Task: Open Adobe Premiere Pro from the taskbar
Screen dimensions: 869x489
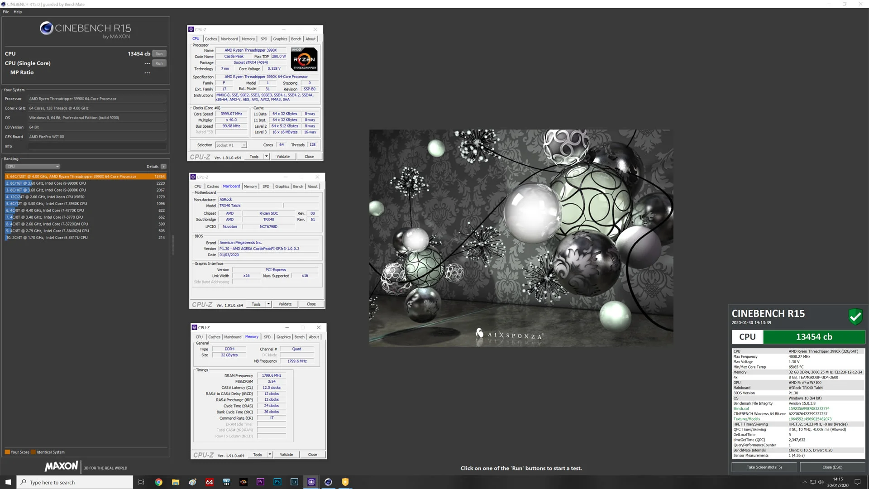Action: [260, 482]
